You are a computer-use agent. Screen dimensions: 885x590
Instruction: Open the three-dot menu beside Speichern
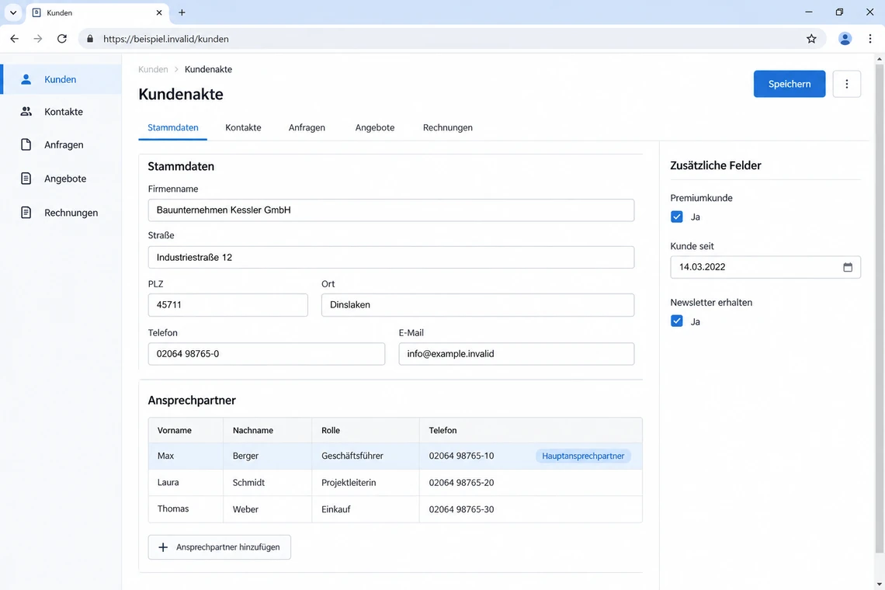(x=846, y=84)
